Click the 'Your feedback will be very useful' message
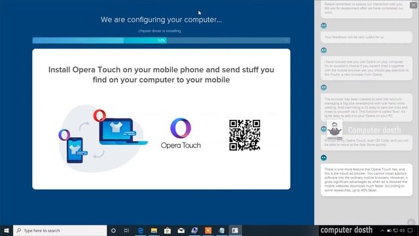 click(x=367, y=37)
